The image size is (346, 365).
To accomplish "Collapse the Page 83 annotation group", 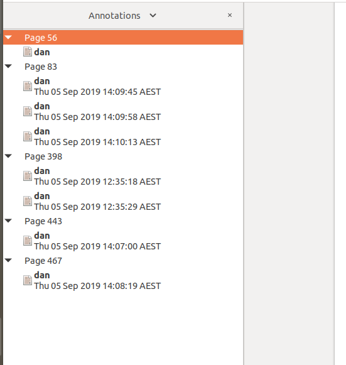I will [x=8, y=67].
